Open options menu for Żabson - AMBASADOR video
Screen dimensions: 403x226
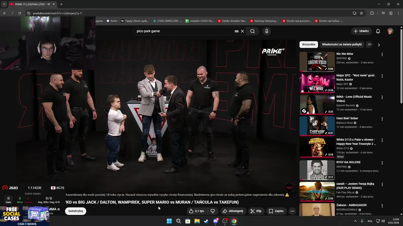click(382, 206)
